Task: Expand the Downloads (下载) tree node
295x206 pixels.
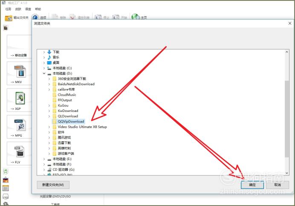Action: (44, 52)
